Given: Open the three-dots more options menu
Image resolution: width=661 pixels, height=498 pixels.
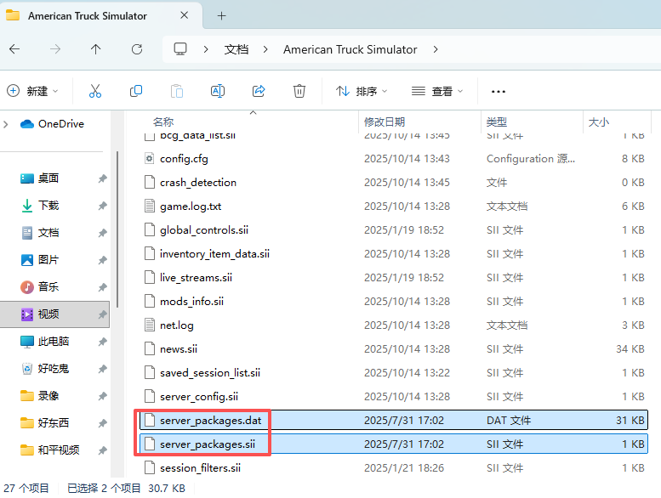Looking at the screenshot, I should tap(499, 91).
